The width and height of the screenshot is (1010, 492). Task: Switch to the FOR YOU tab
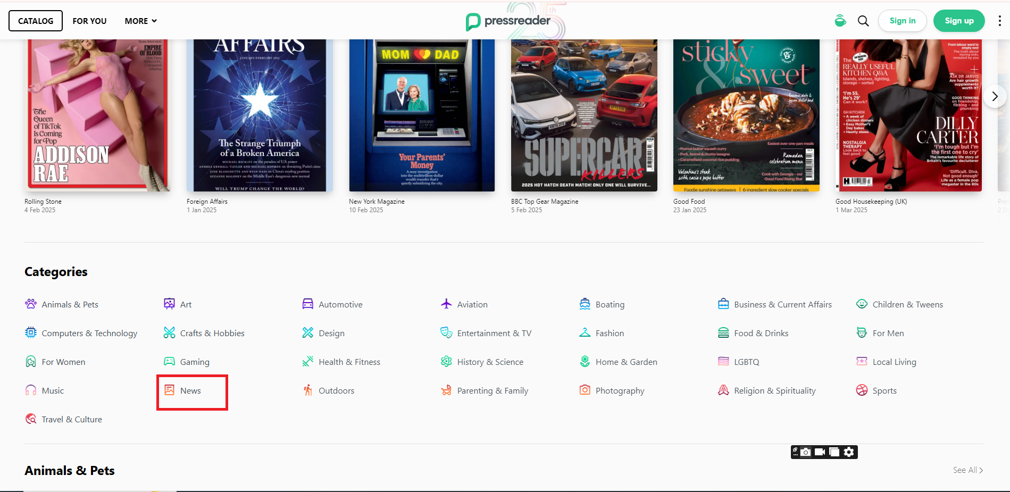[x=89, y=21]
